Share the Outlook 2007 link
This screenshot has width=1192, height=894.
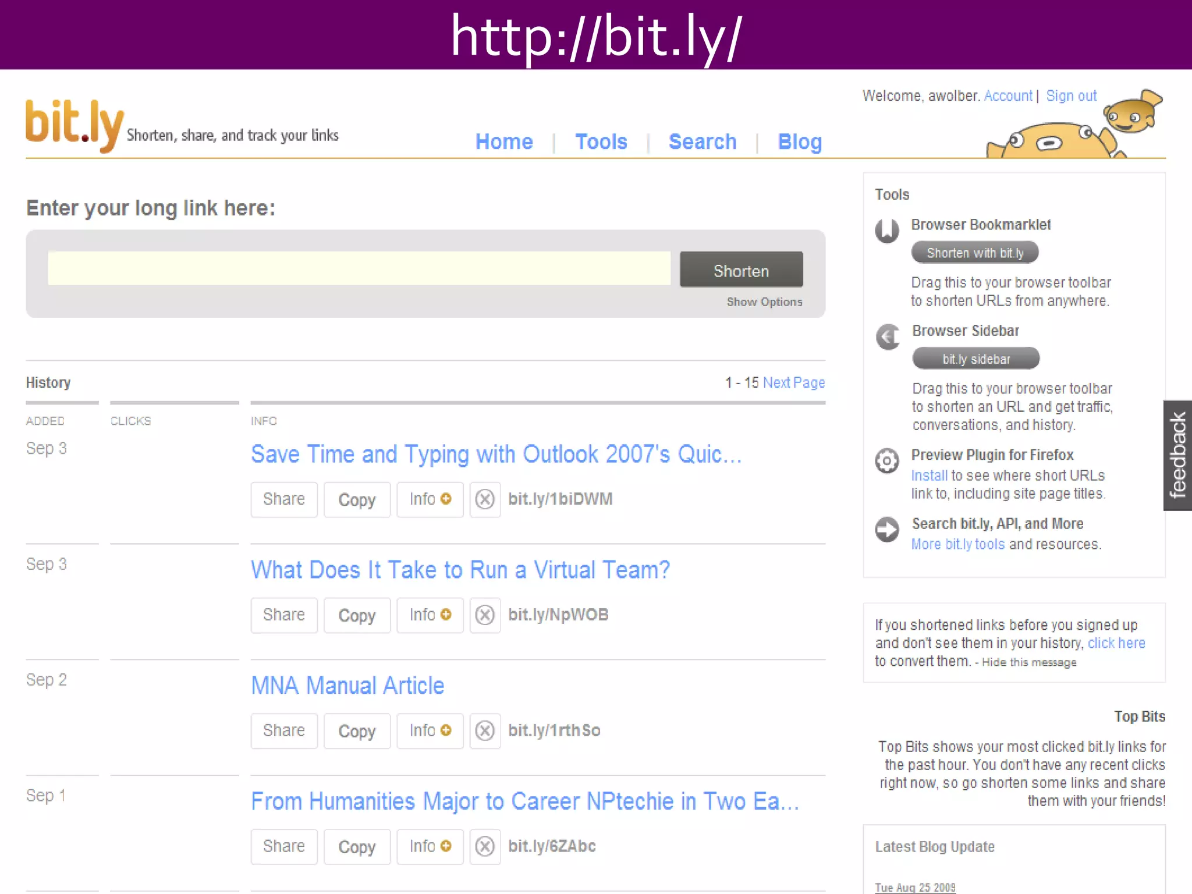click(x=284, y=499)
